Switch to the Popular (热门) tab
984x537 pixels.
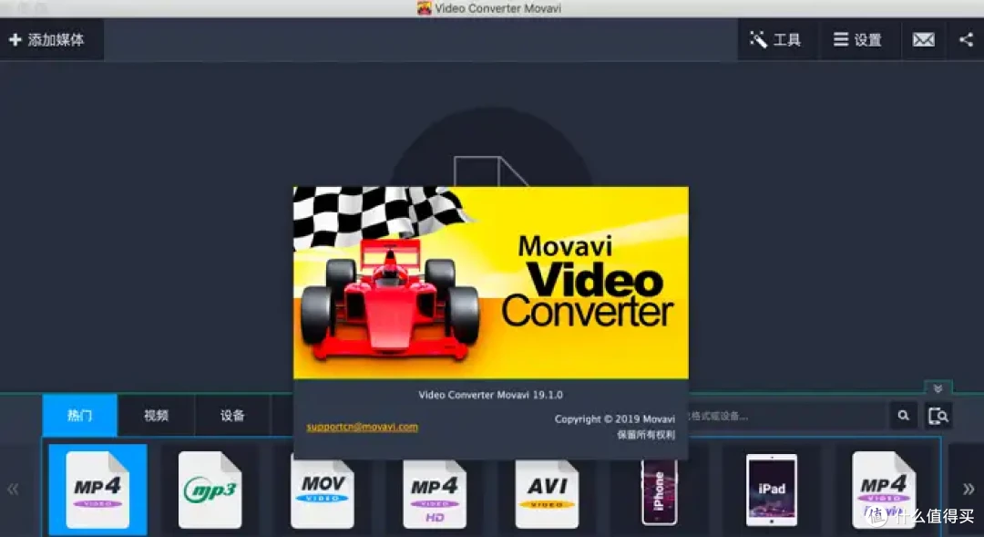[79, 415]
